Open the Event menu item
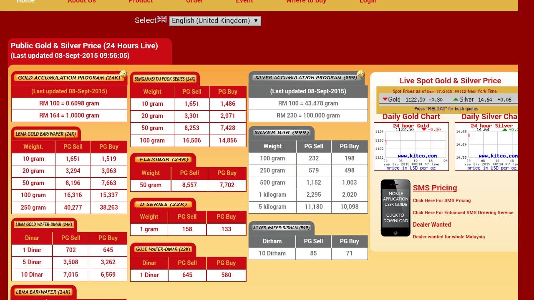This screenshot has width=534, height=300. [x=244, y=1]
